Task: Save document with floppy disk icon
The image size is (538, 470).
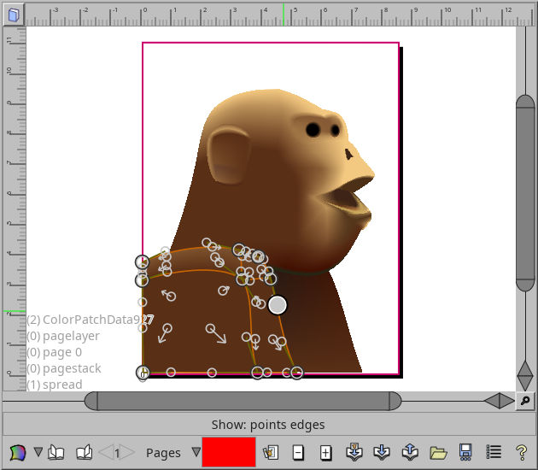Action: pos(465,452)
